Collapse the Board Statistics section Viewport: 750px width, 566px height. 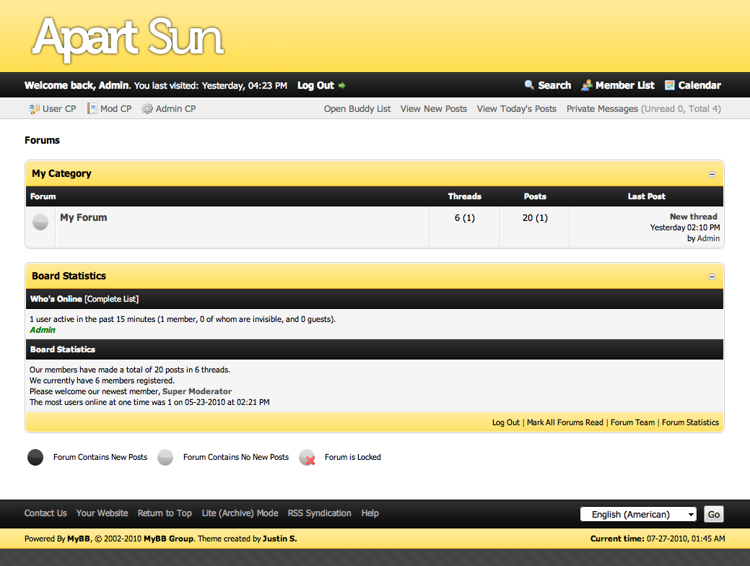(x=712, y=277)
